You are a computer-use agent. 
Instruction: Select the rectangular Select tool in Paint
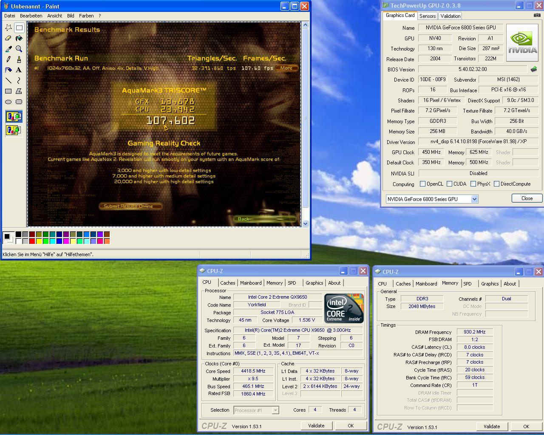click(19, 28)
